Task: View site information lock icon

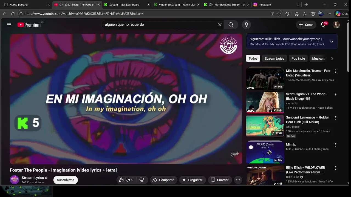Action: (x=21, y=14)
